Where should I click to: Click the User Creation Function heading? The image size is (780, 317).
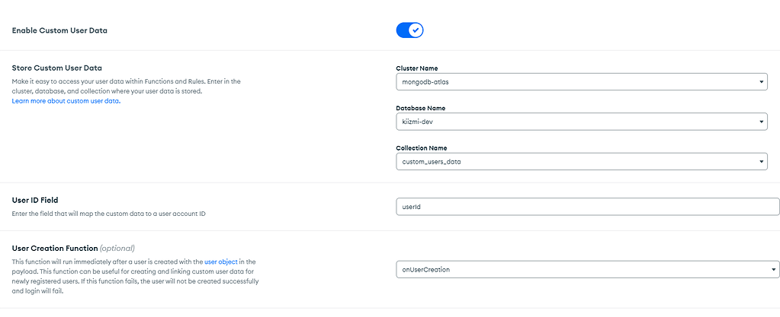55,248
